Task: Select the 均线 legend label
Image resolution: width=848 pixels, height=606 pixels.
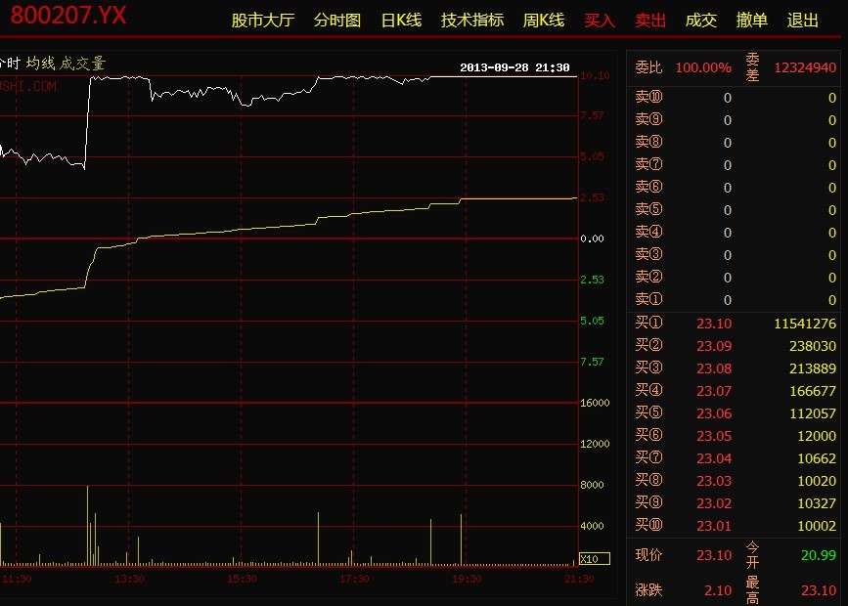Action: click(x=40, y=64)
